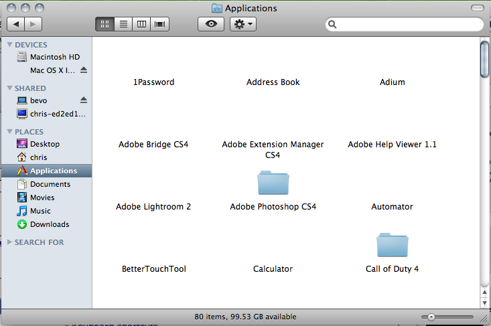Screen dimensions: 491x326
Task: Select bevo shared computer
Action: [47, 100]
